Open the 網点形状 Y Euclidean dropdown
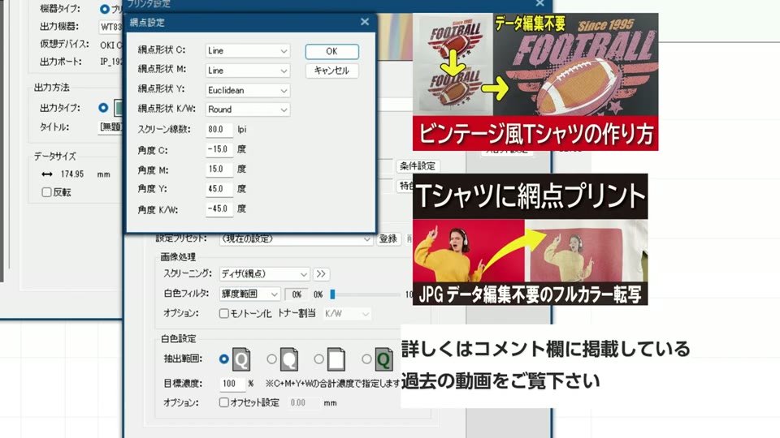This screenshot has height=438, width=780. (x=248, y=90)
